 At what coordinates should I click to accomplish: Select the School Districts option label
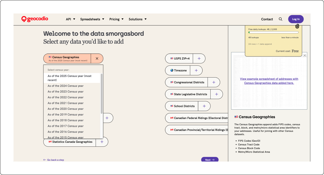click(182, 106)
